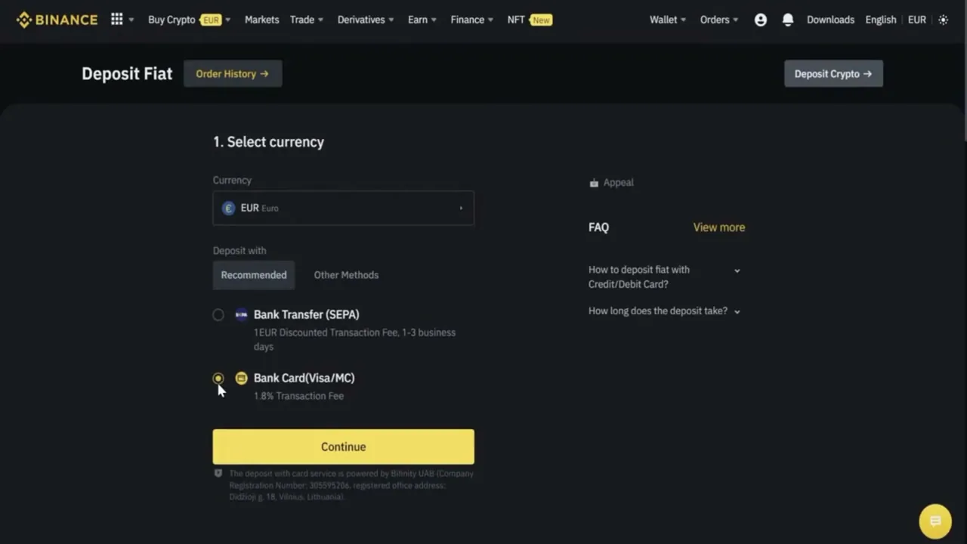The image size is (967, 544).
Task: Go to Deposit Crypto
Action: tap(833, 73)
